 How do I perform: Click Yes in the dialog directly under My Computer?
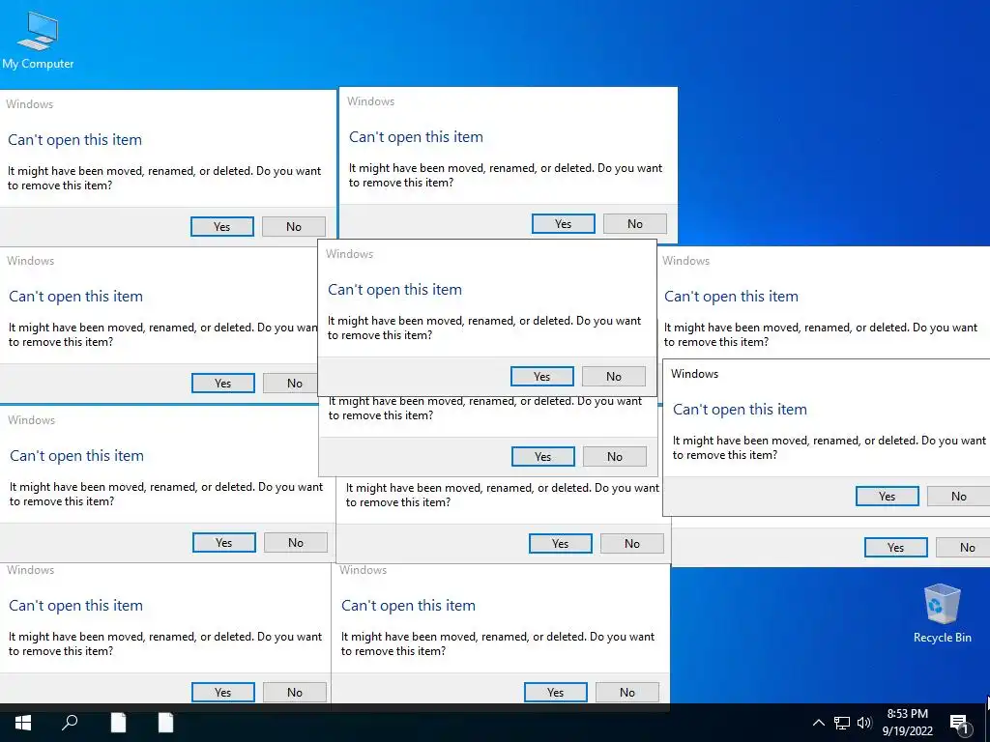[x=222, y=226]
